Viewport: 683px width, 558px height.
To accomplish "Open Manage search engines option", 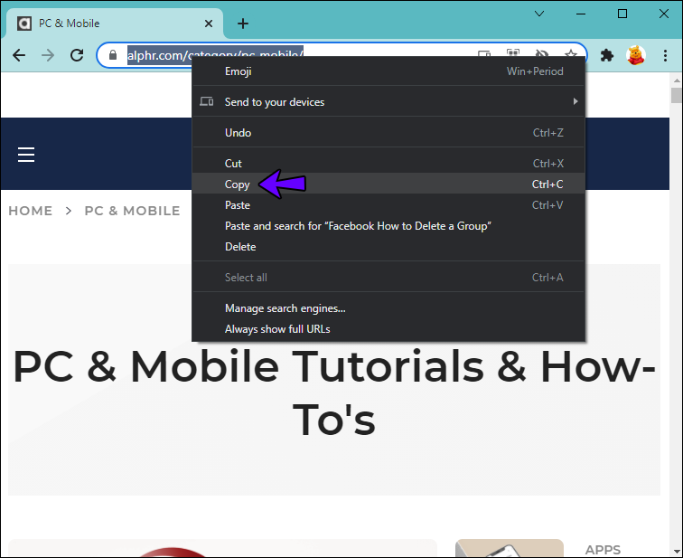I will [x=388, y=308].
